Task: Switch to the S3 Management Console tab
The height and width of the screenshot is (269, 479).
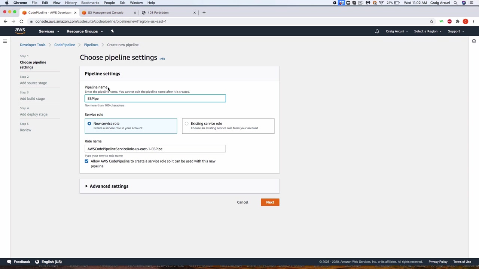Action: [109, 13]
